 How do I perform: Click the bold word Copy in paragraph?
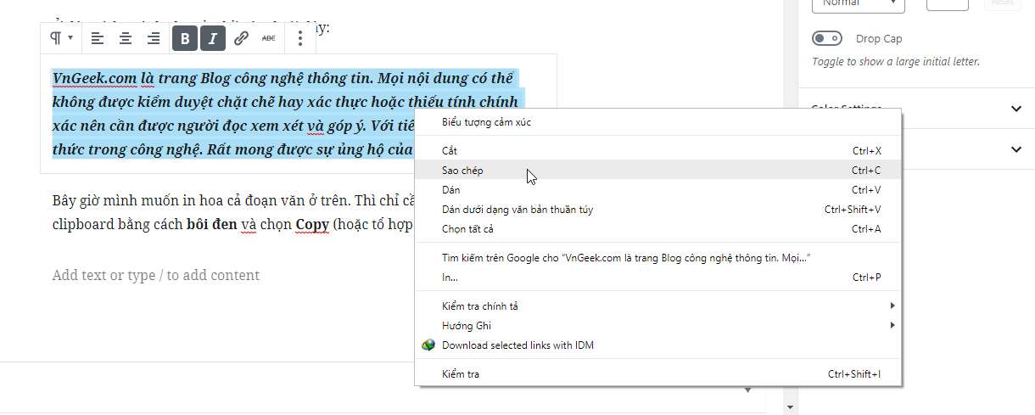pos(312,225)
